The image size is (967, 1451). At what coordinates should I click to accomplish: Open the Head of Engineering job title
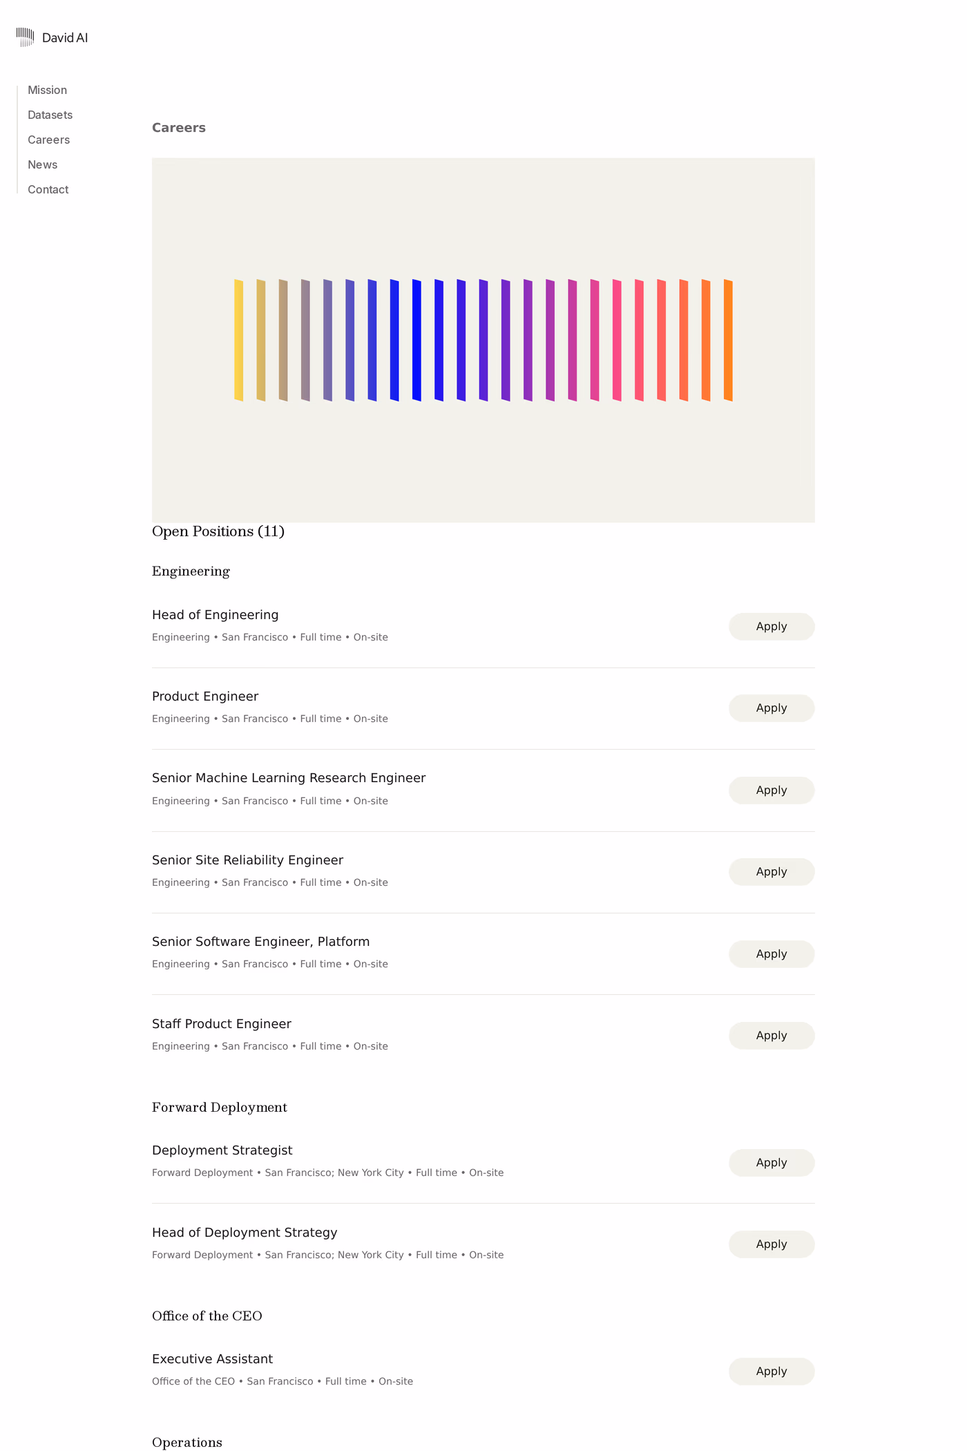(215, 615)
